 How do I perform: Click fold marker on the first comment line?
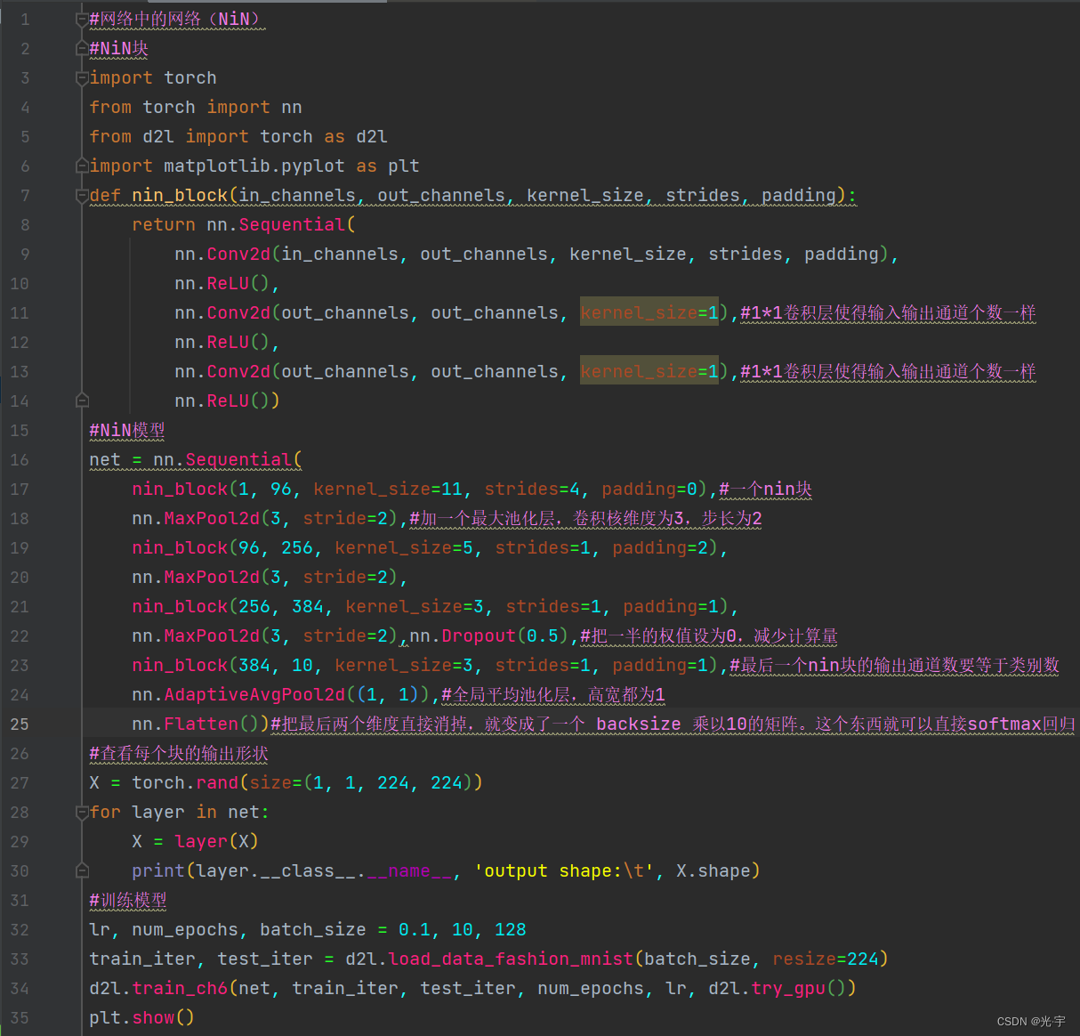click(x=81, y=19)
